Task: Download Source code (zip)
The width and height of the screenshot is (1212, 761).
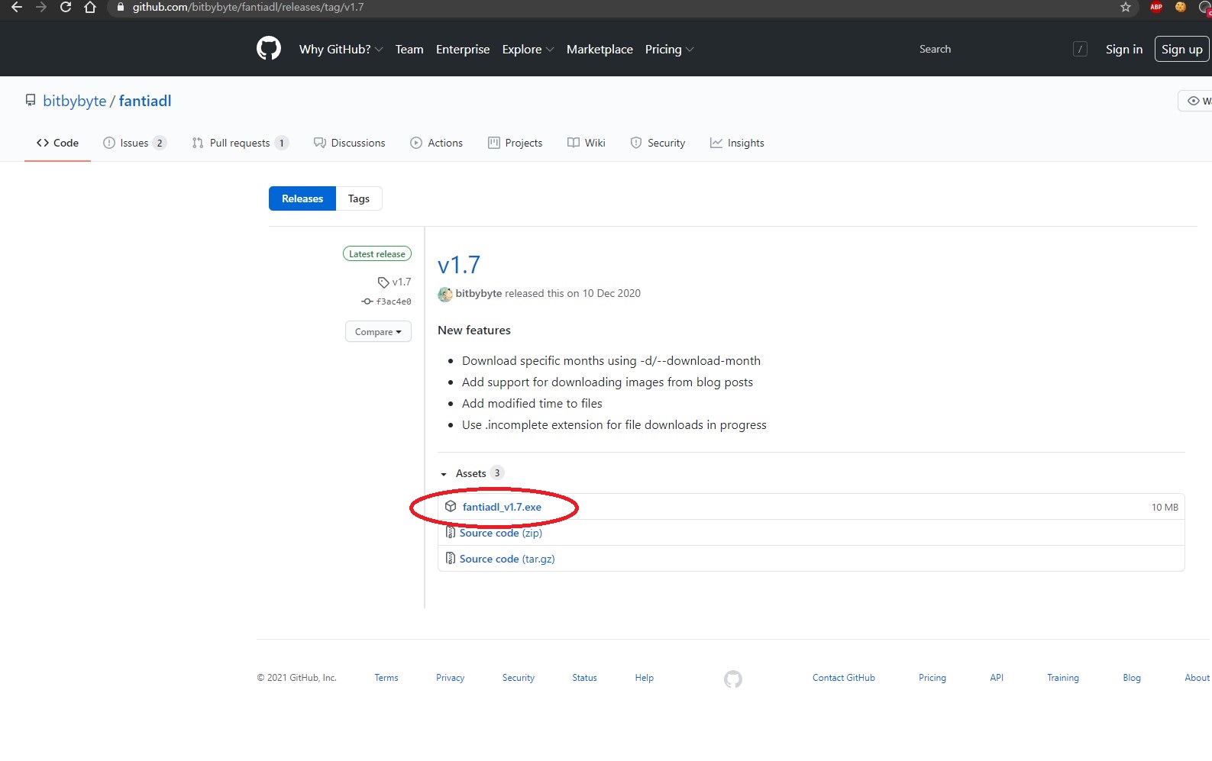Action: coord(501,533)
